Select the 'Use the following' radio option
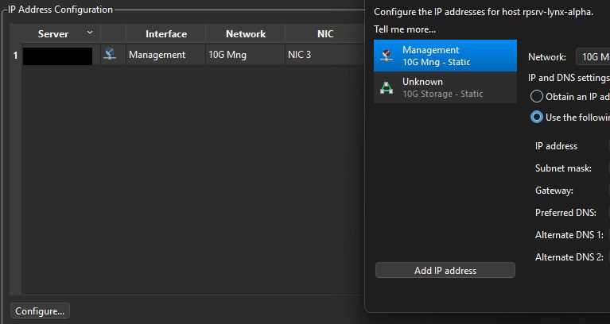 [x=537, y=117]
